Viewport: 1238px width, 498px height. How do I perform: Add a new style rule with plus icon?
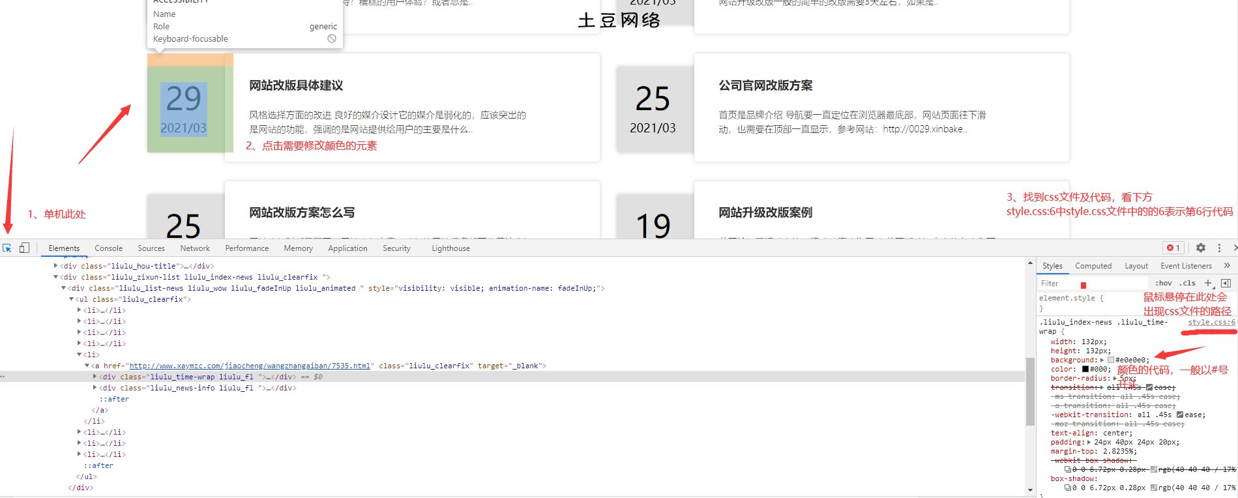pos(1208,283)
